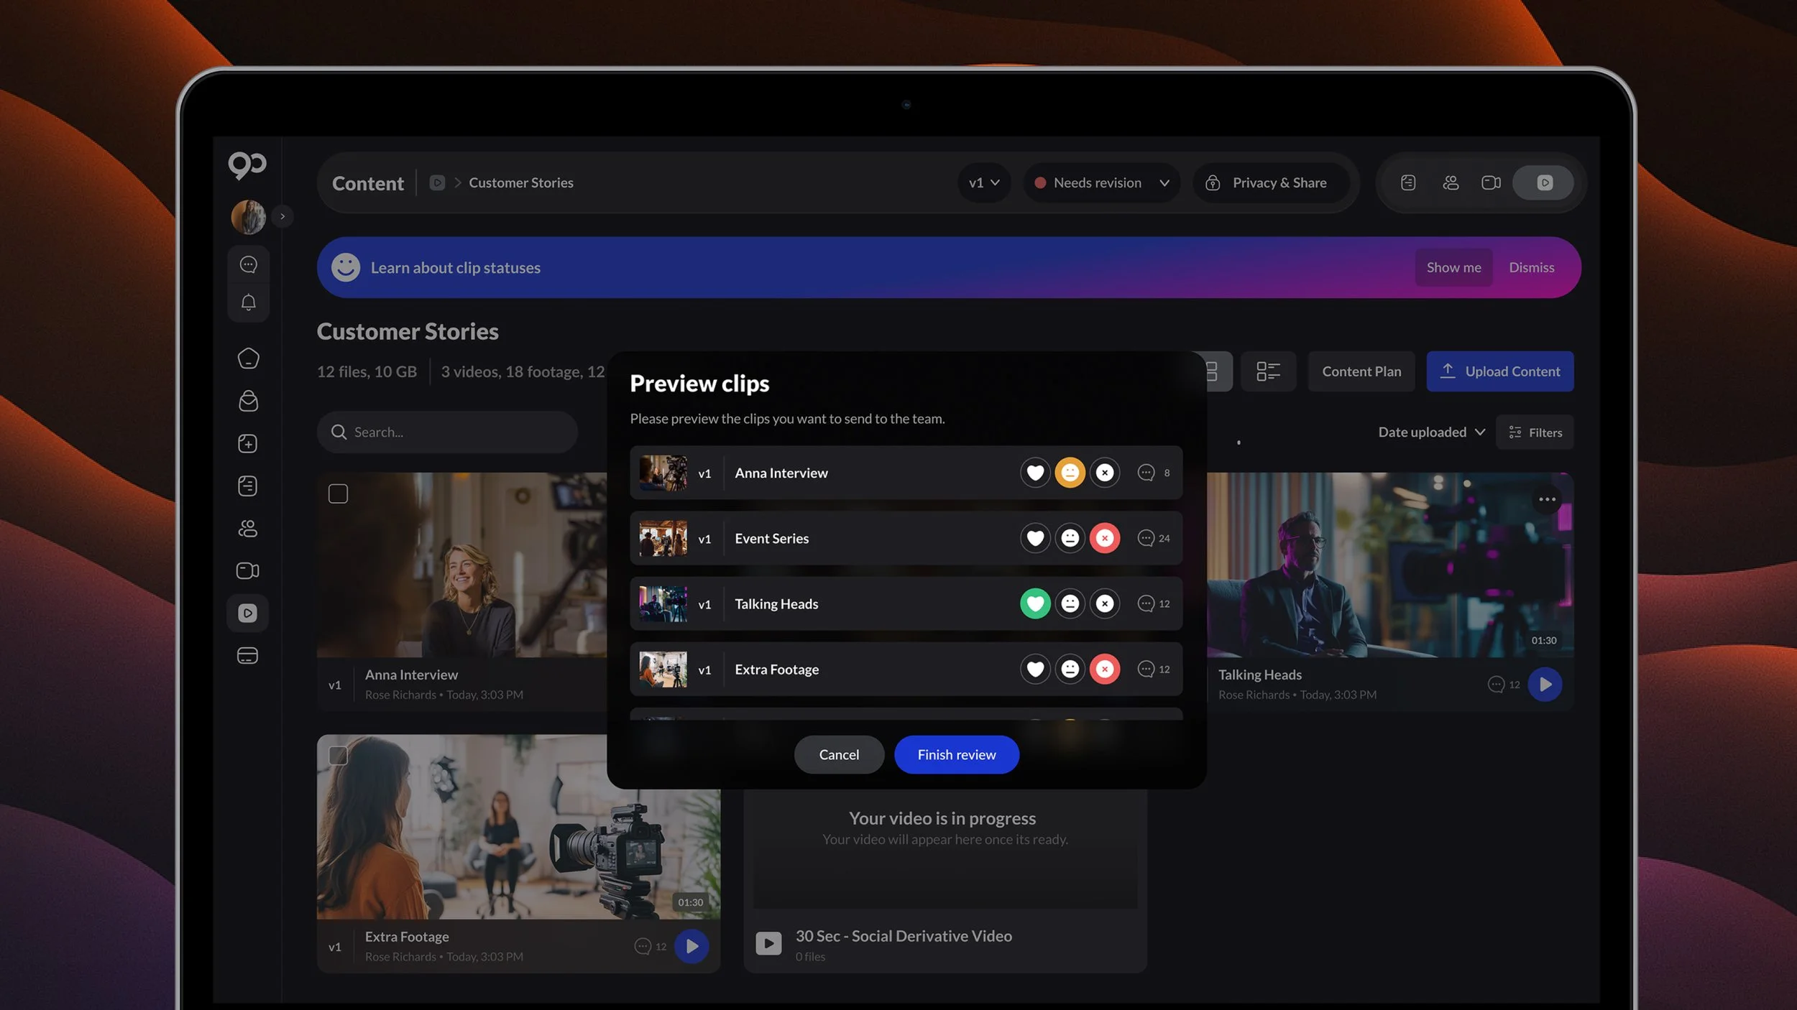
Task: Check the Extra Footage card checkbox
Action: 338,755
